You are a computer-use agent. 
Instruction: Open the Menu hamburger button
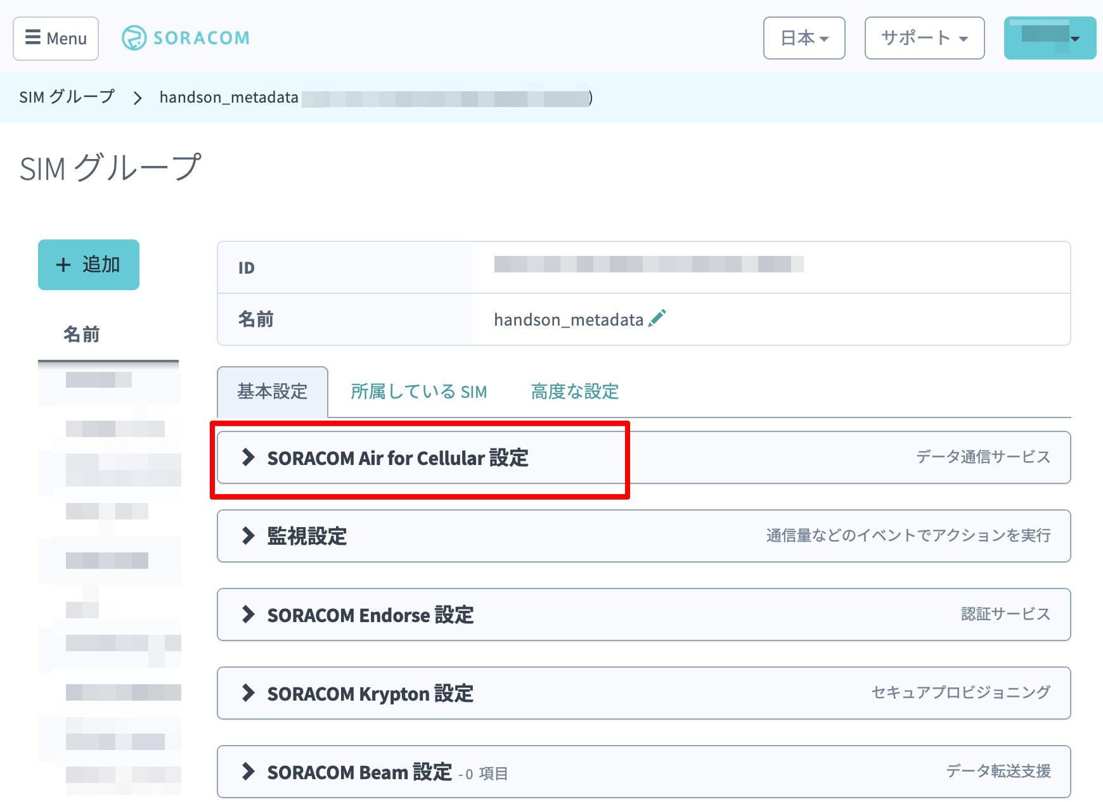[x=56, y=39]
